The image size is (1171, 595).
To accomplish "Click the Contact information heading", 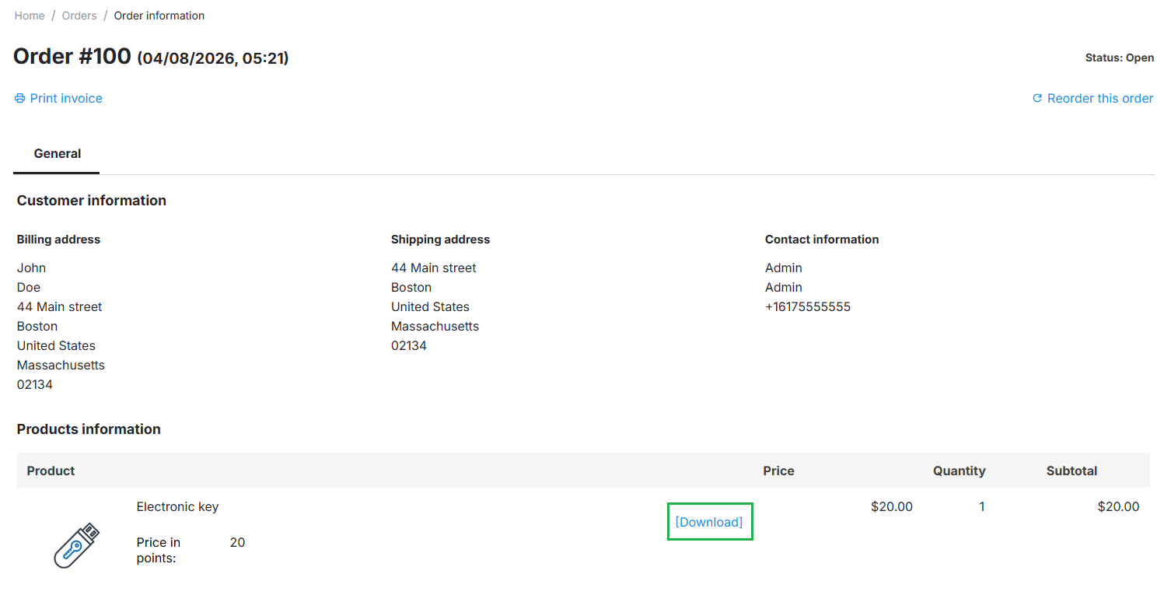I will pyautogui.click(x=822, y=240).
